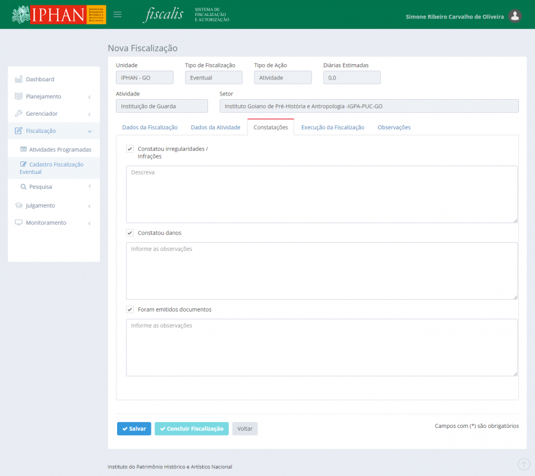Click the Planejamento book icon
This screenshot has width=535, height=476.
[x=18, y=96]
